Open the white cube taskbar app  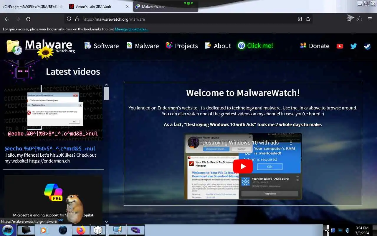[98, 230]
